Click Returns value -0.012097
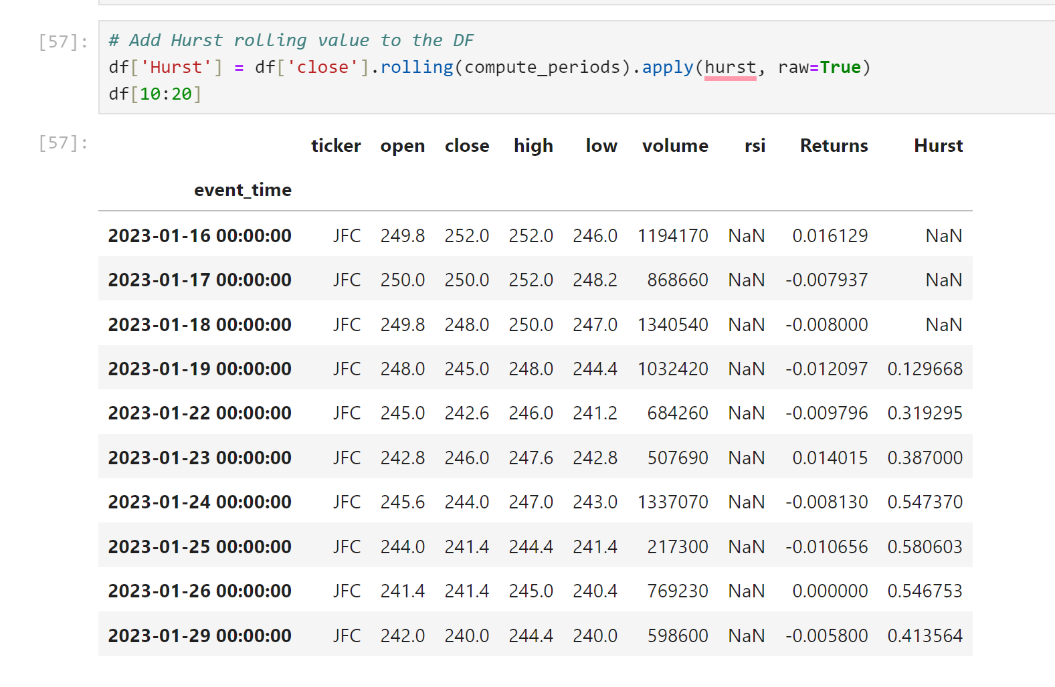Image resolution: width=1055 pixels, height=687 pixels. (x=827, y=369)
